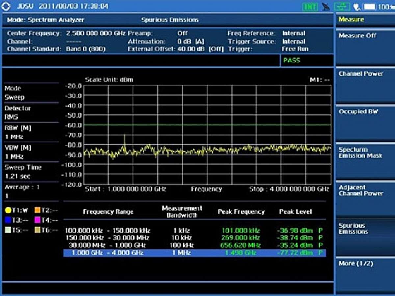Select Adjacent Channel Power measurement
The width and height of the screenshot is (395, 296).
[365, 199]
